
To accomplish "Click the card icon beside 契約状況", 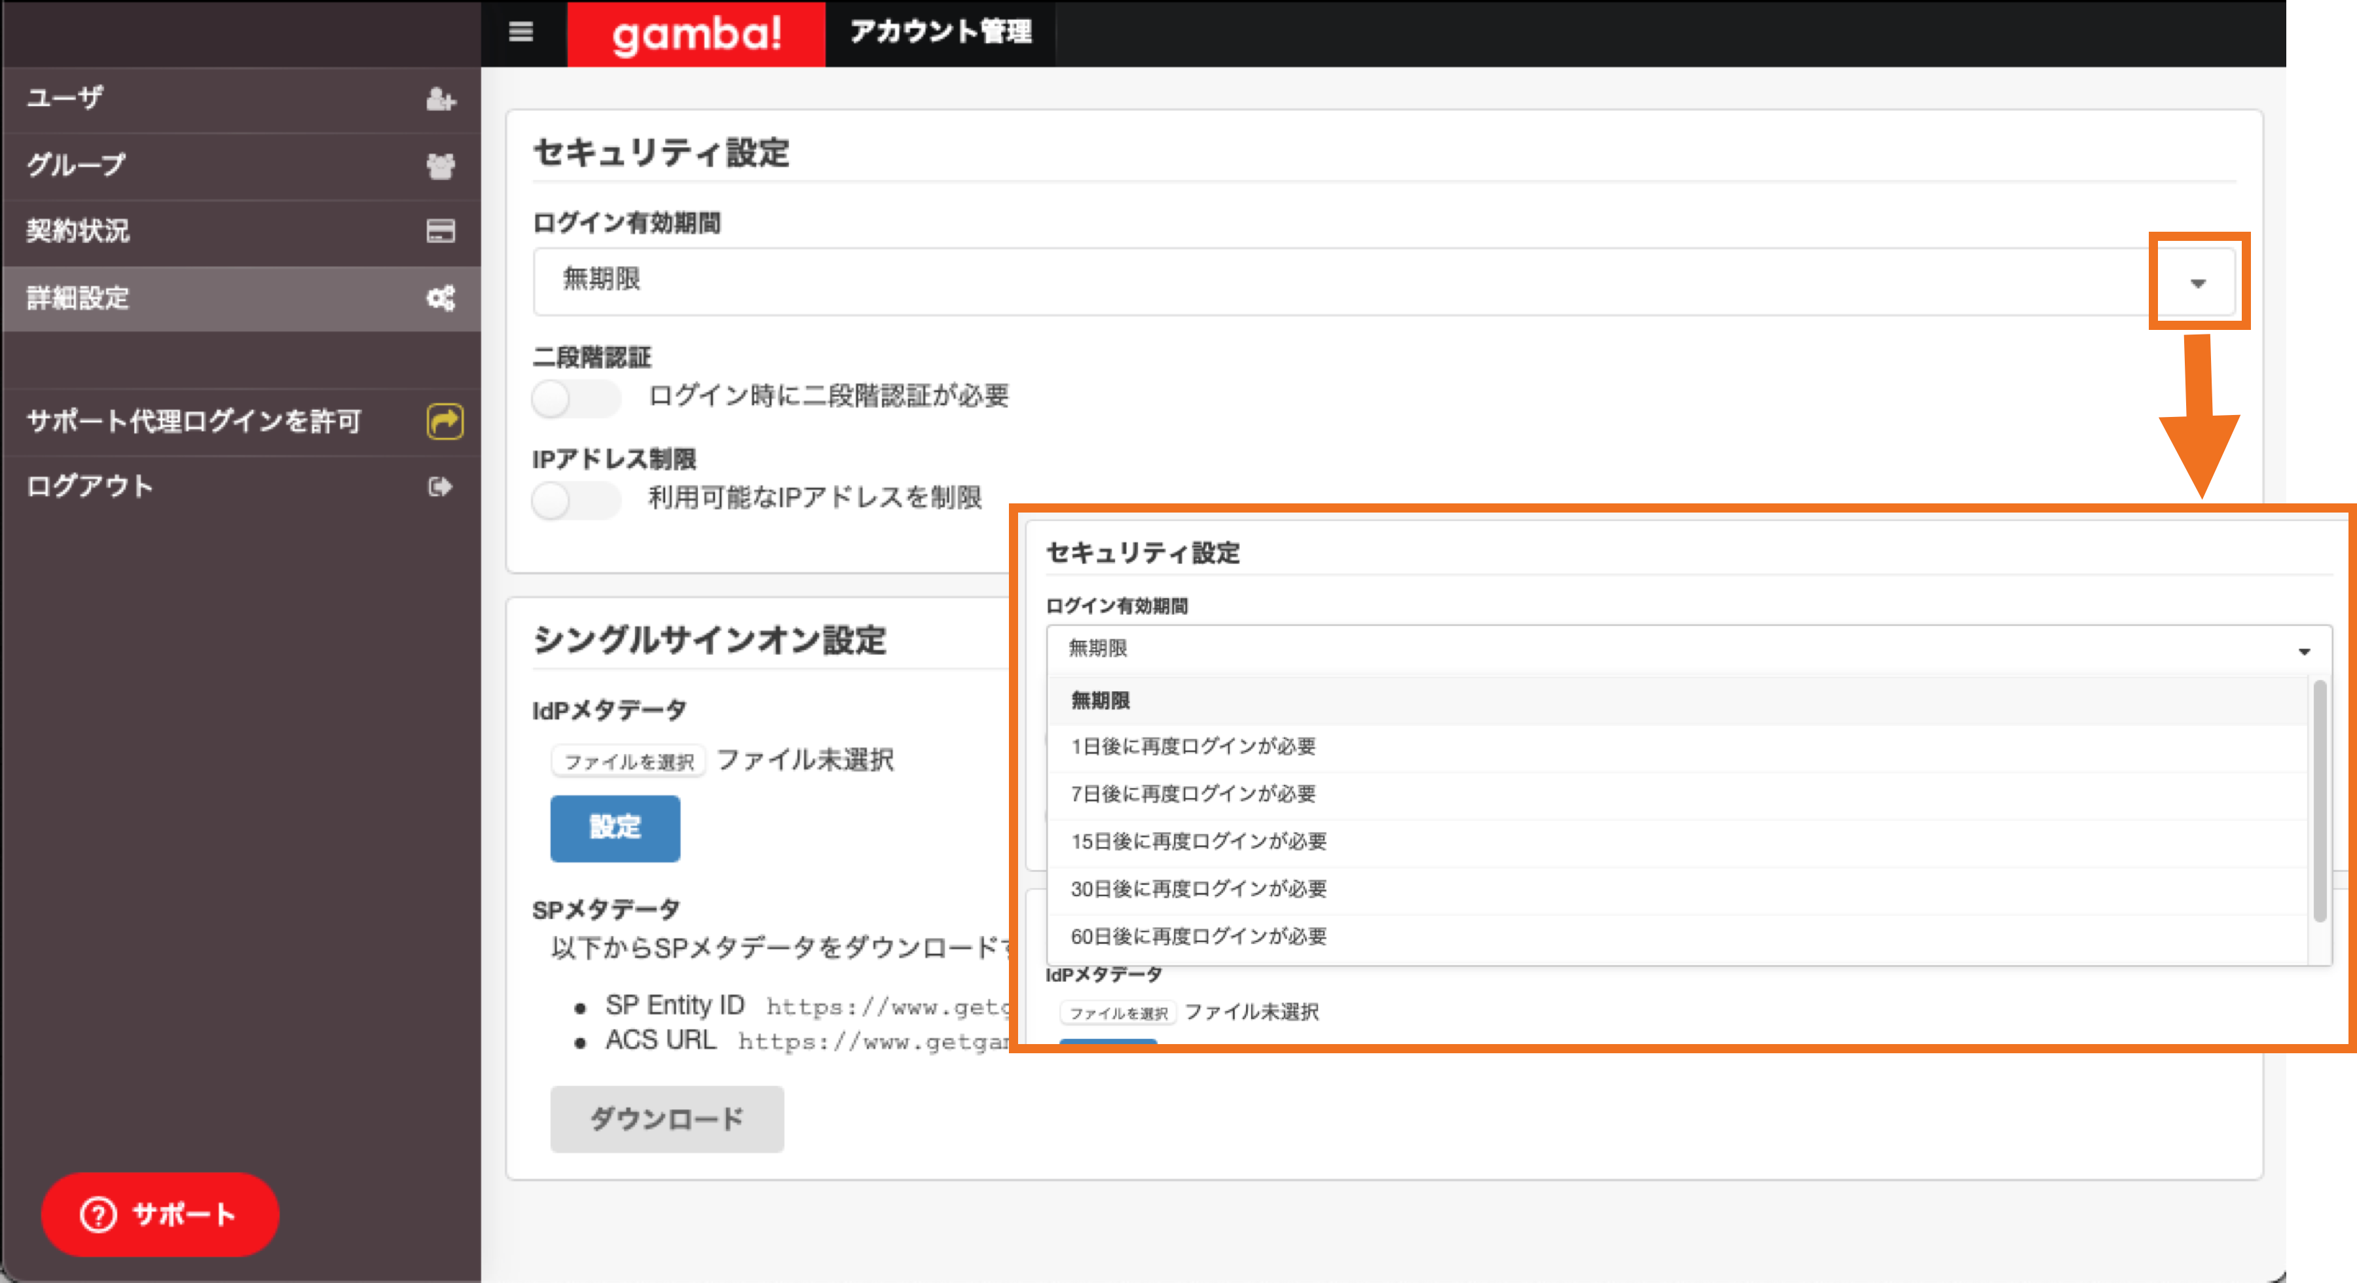I will click(x=441, y=232).
